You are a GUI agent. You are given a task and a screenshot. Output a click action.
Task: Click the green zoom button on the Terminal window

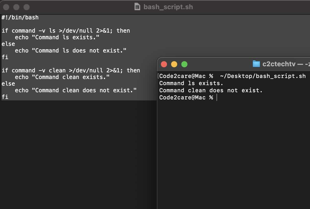[184, 64]
